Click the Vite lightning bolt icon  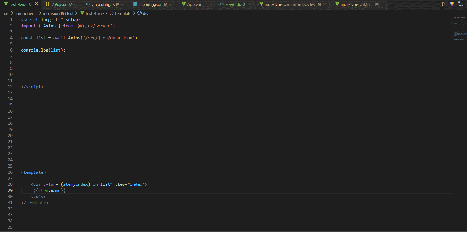452,4
